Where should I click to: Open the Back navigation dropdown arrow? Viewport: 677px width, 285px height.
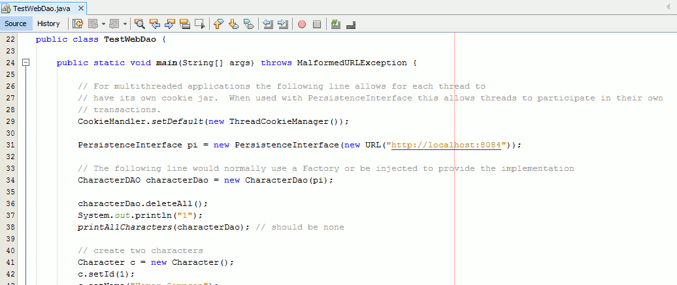[102, 24]
